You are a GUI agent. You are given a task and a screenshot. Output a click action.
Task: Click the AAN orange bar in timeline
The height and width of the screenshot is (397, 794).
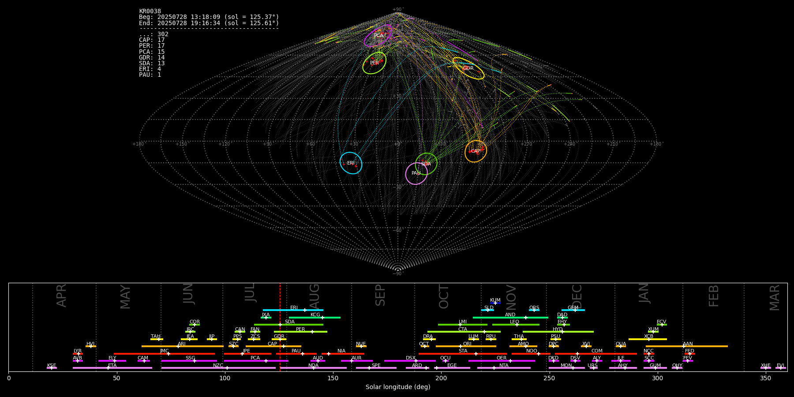click(687, 346)
